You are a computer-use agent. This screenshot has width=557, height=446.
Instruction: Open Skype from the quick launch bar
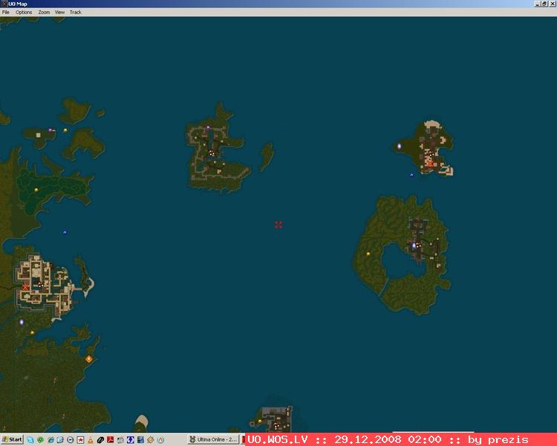(x=30, y=440)
